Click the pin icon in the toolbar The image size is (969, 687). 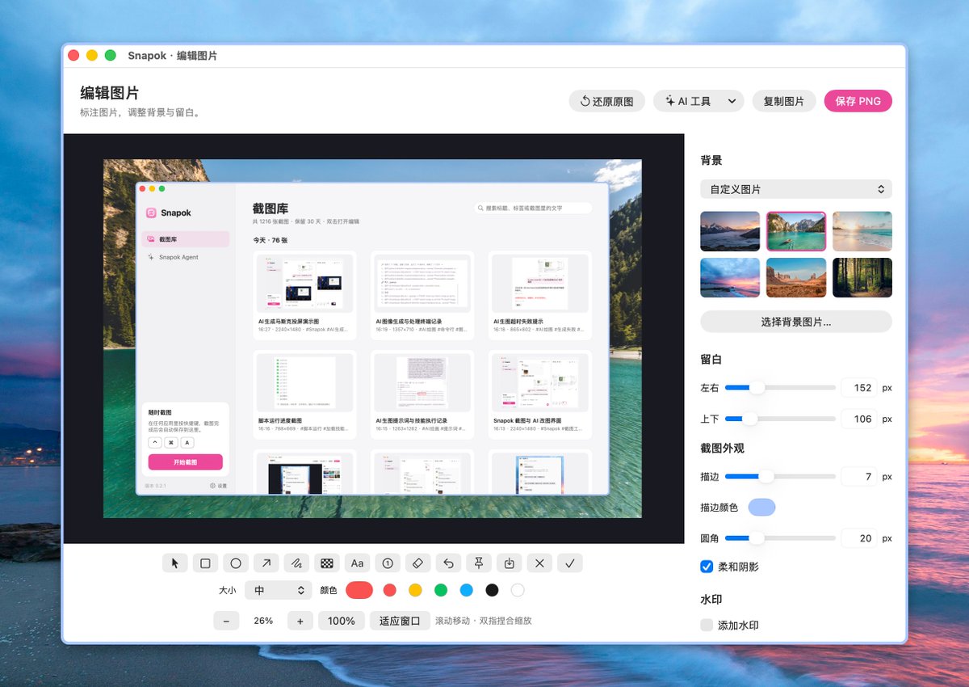(479, 563)
